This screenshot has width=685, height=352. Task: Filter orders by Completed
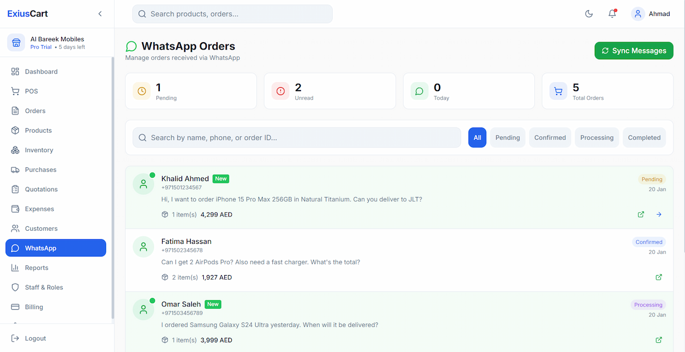tap(644, 138)
